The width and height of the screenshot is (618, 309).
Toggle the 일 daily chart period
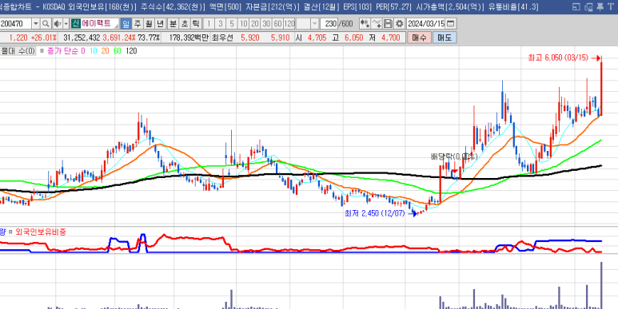[126, 24]
